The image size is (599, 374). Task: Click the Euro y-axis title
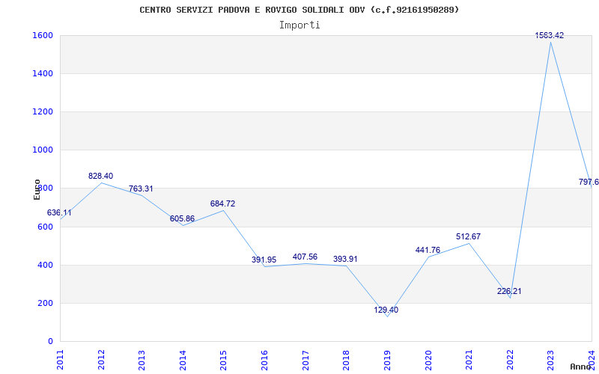coord(37,189)
